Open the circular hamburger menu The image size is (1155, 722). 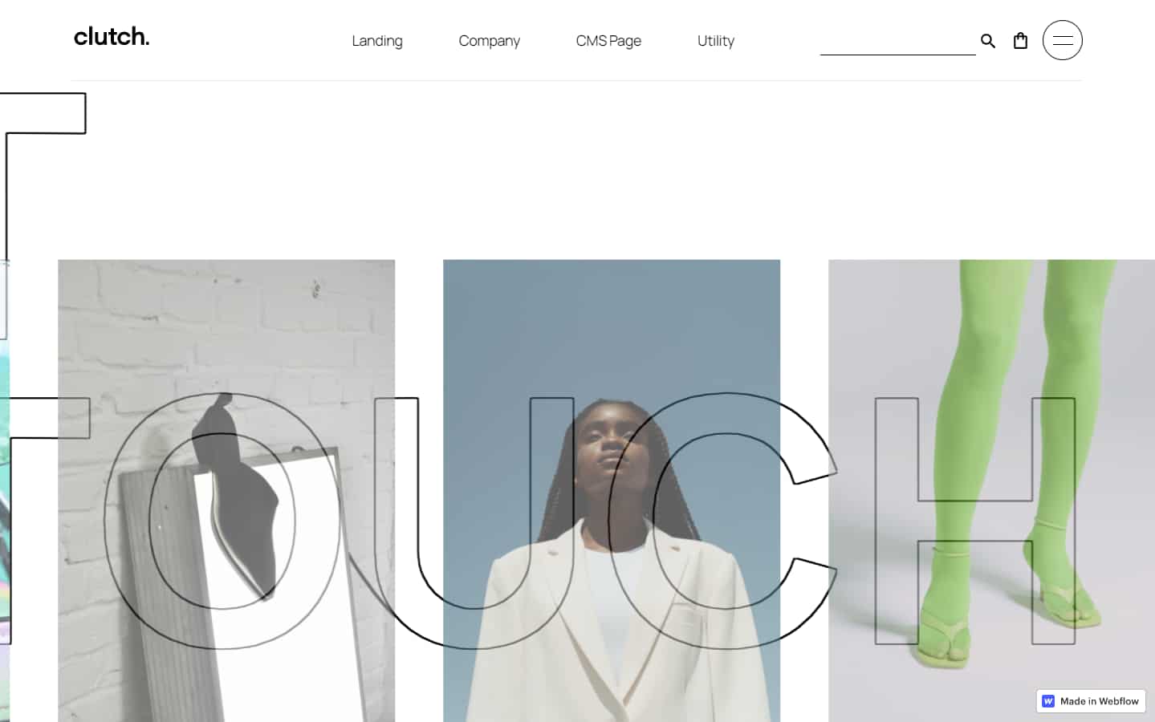1062,40
